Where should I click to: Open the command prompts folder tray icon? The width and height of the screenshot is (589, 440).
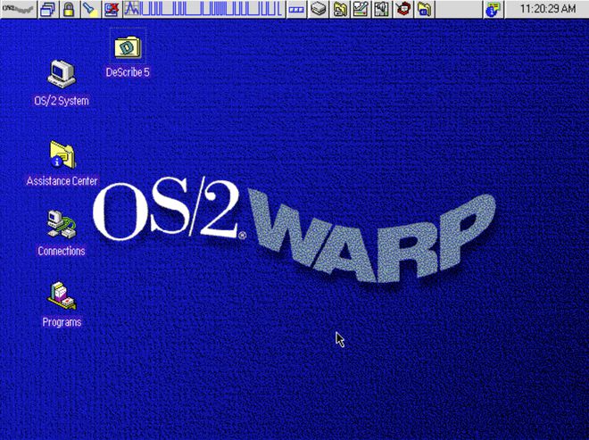coord(424,9)
